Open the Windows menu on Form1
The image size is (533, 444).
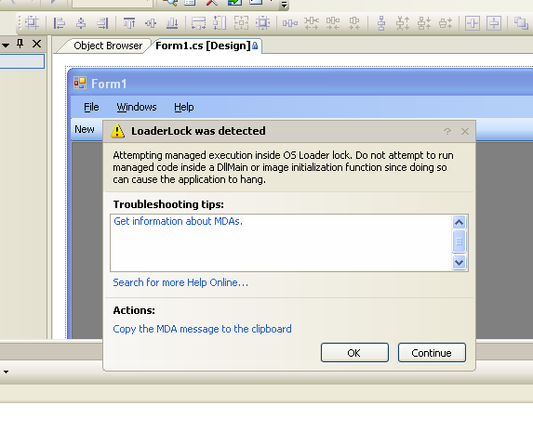[137, 107]
